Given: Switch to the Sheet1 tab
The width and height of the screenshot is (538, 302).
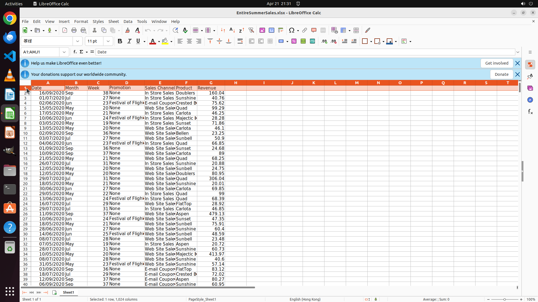Looking at the screenshot, I should coord(68,292).
